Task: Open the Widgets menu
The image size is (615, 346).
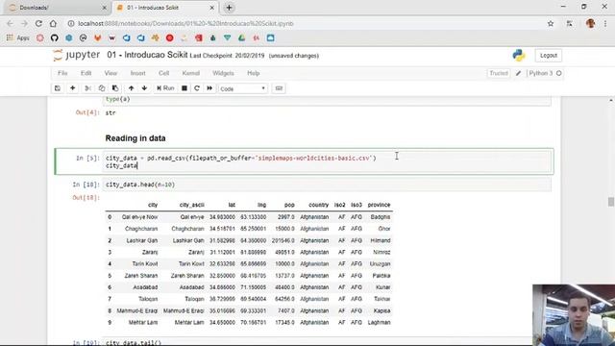Action: [x=223, y=73]
